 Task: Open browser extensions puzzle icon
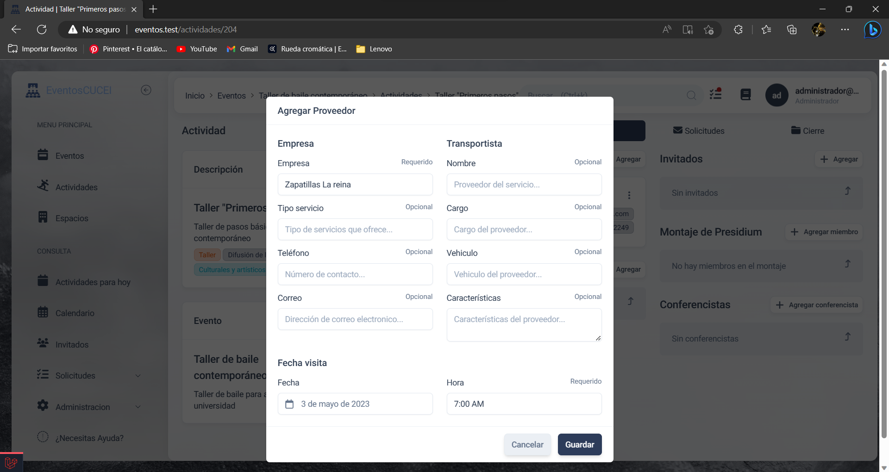click(738, 30)
